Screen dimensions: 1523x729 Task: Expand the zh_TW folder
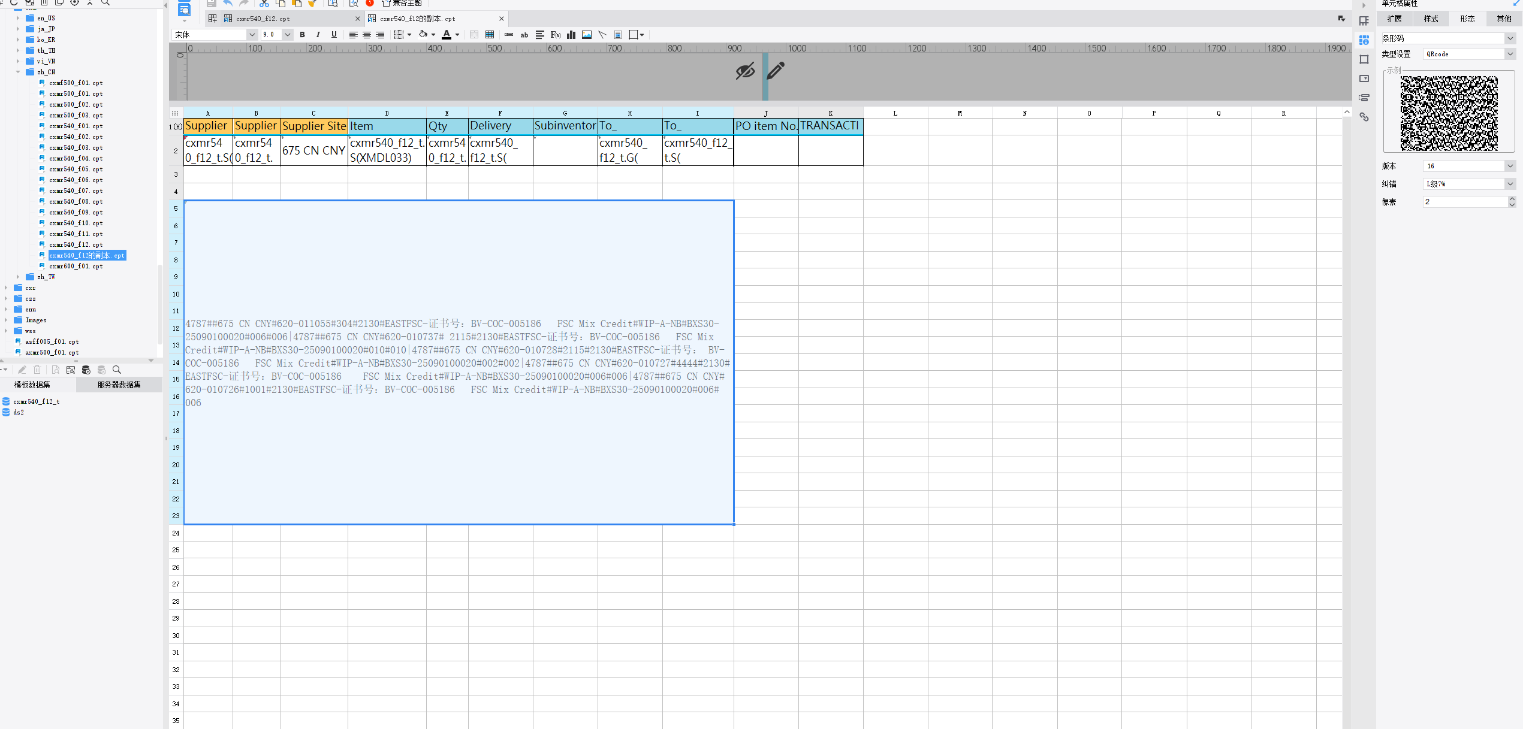pyautogui.click(x=18, y=277)
